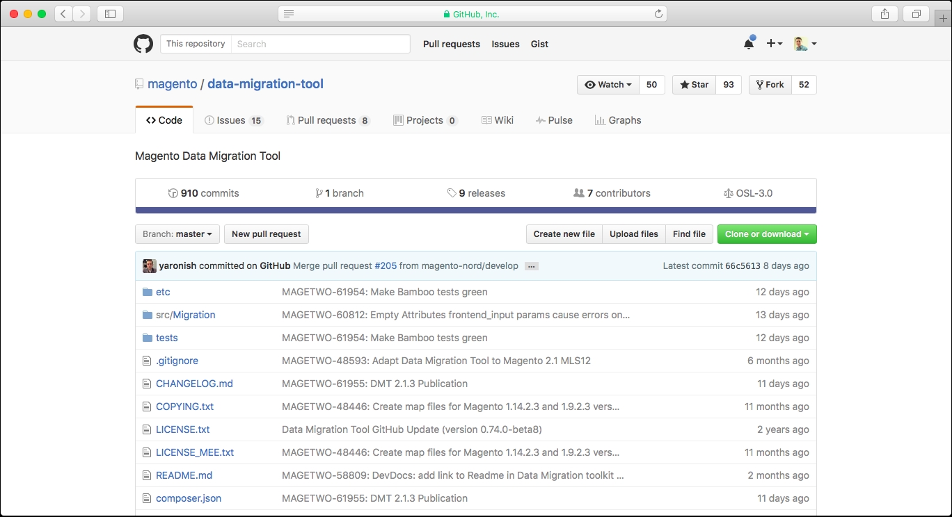Click New pull request button

click(267, 234)
